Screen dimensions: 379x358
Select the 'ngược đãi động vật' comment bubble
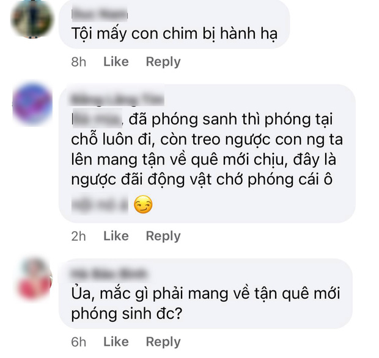(207, 154)
